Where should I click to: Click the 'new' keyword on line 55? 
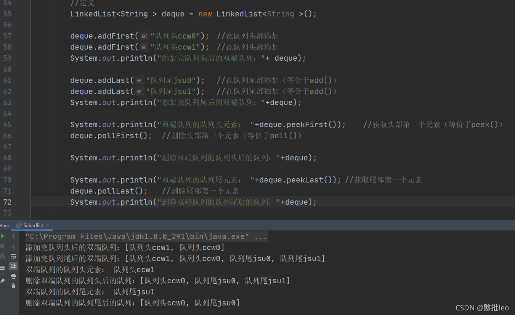[x=205, y=14]
